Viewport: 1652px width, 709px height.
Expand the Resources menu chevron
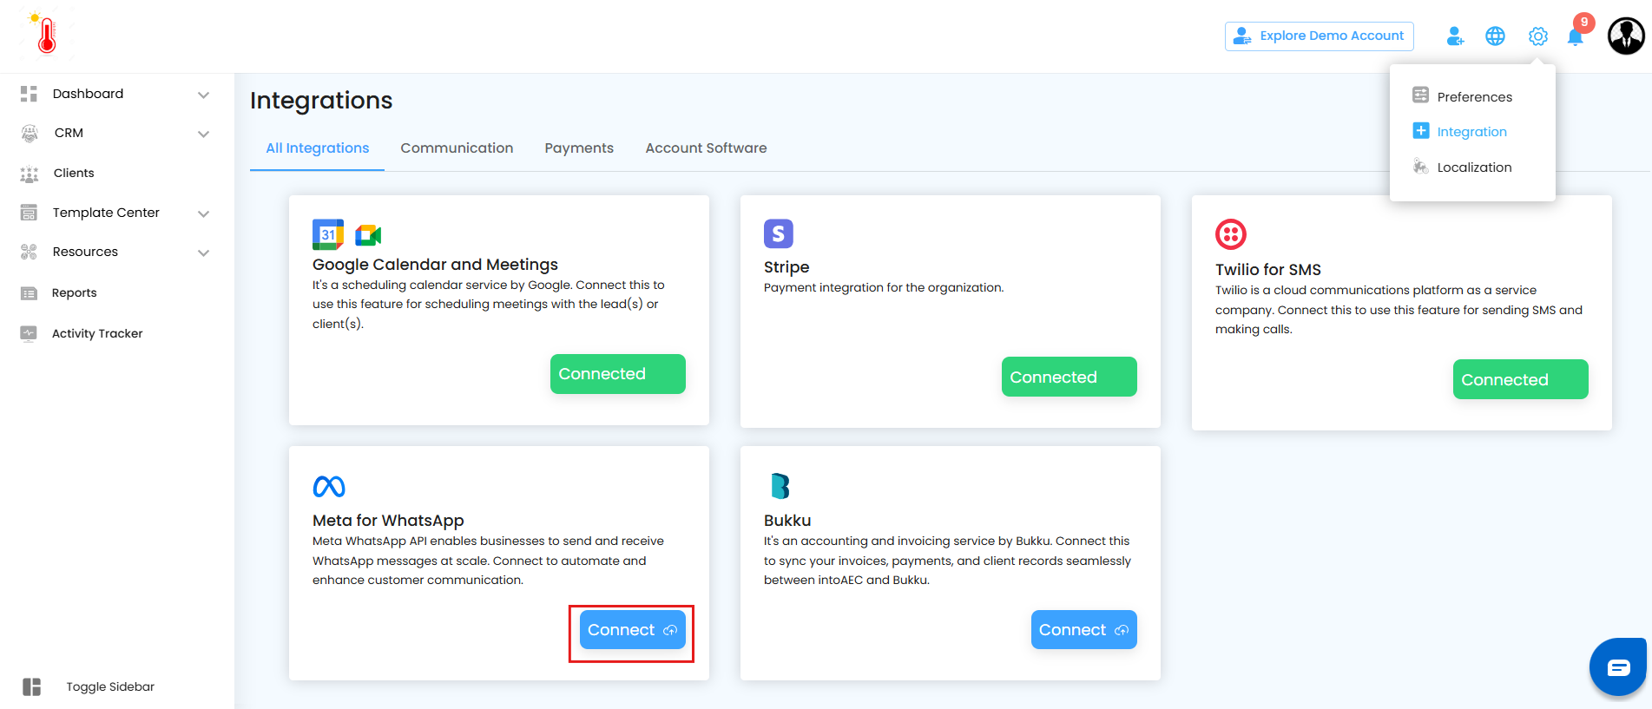(x=203, y=253)
